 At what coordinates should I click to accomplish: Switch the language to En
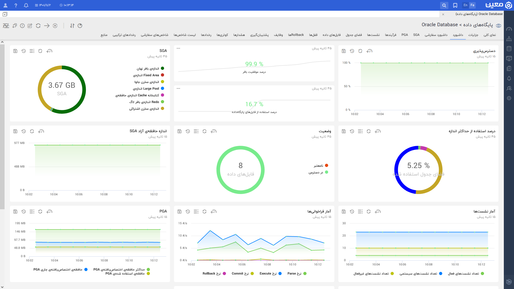(x=465, y=5)
